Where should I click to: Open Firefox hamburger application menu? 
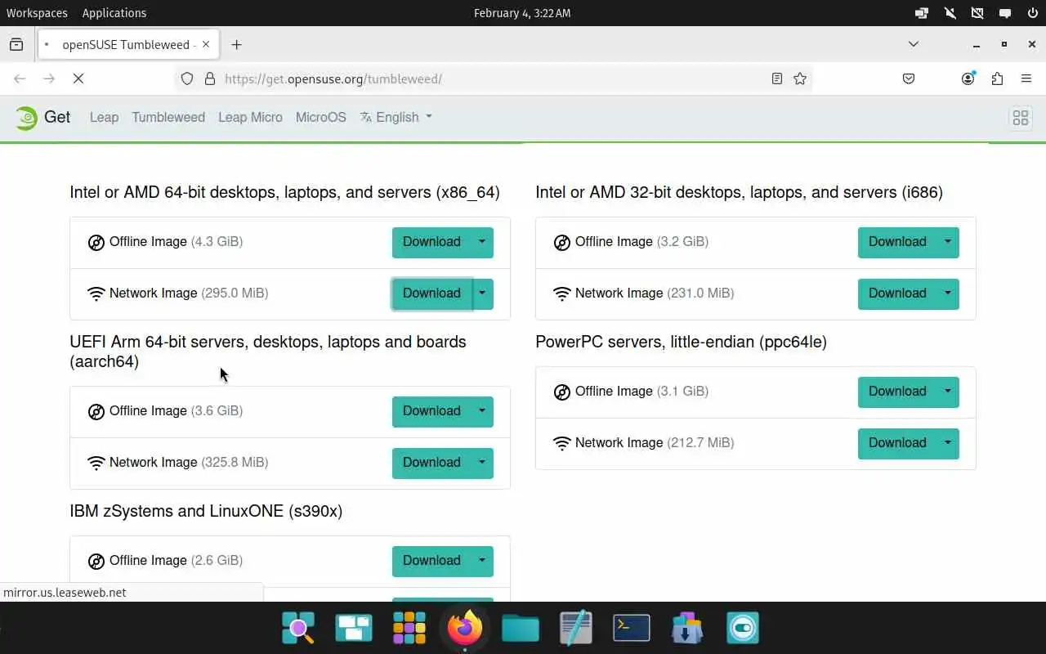tap(1026, 78)
